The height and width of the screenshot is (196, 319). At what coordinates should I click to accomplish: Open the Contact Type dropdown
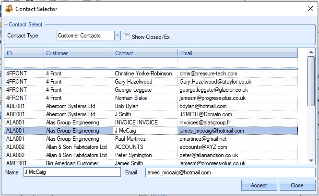click(x=117, y=36)
